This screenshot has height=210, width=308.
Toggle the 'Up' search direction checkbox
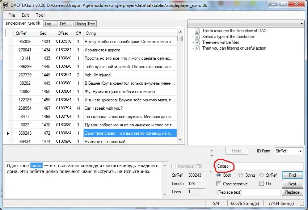pos(261,184)
